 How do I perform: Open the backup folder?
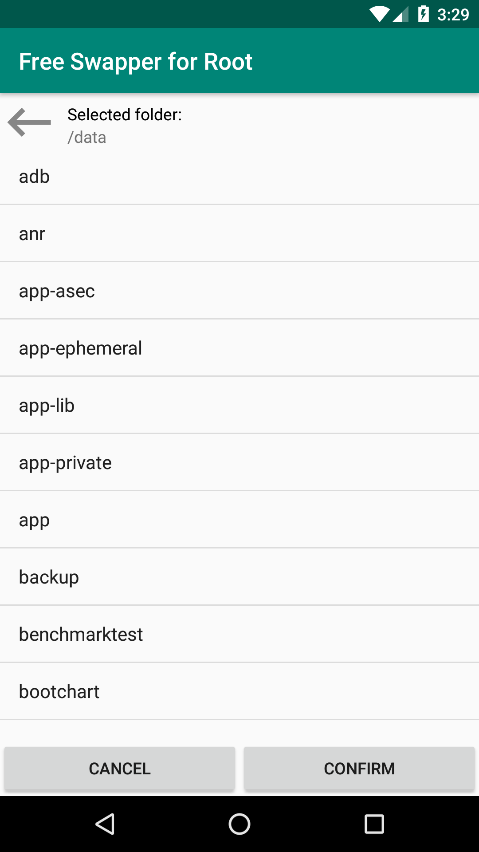pyautogui.click(x=239, y=577)
